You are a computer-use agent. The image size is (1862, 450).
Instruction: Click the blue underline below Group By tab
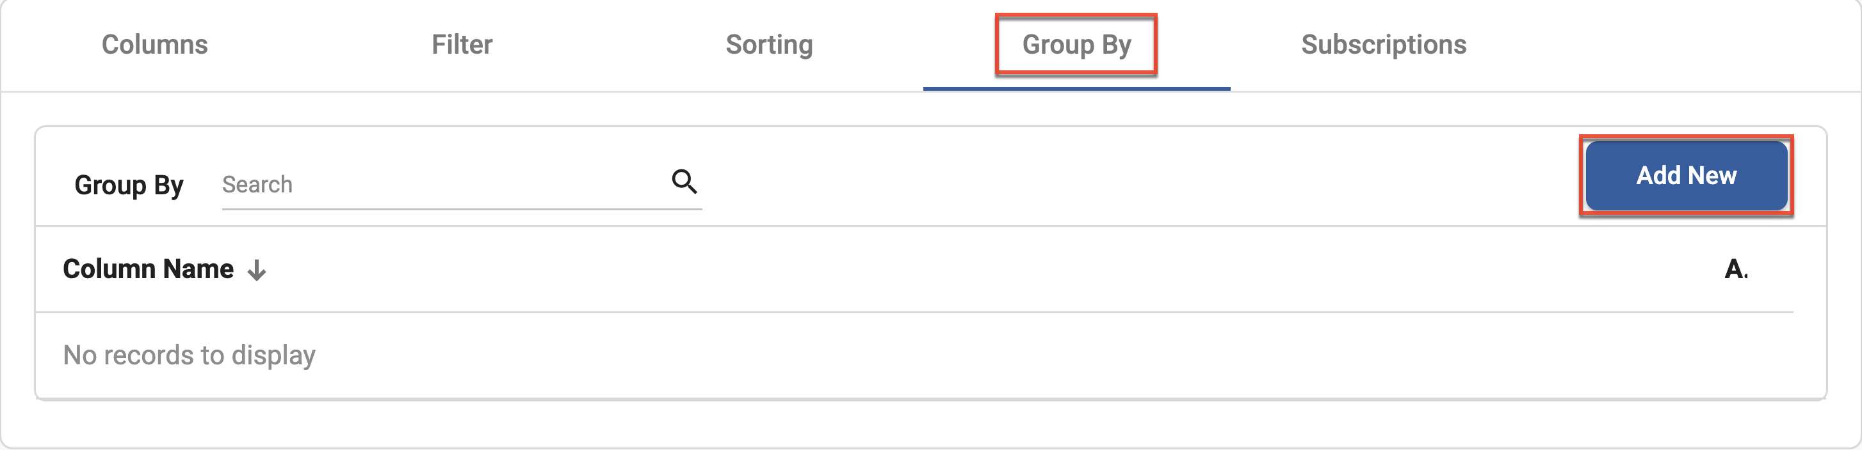(x=1076, y=88)
